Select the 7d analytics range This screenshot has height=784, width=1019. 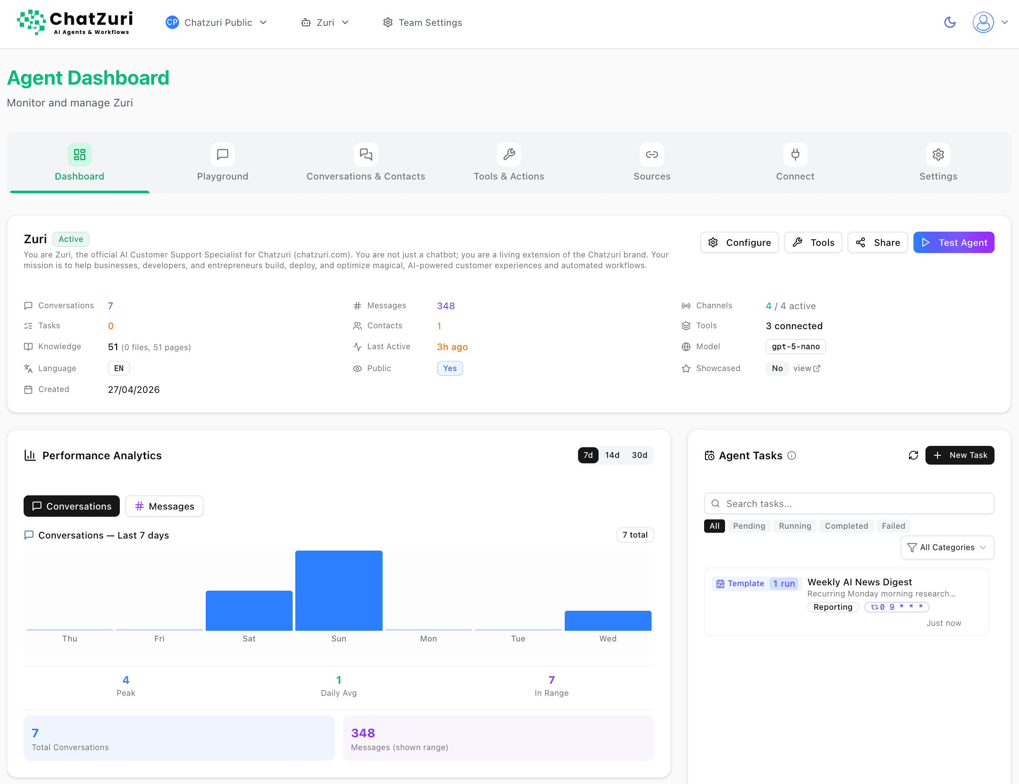point(588,455)
